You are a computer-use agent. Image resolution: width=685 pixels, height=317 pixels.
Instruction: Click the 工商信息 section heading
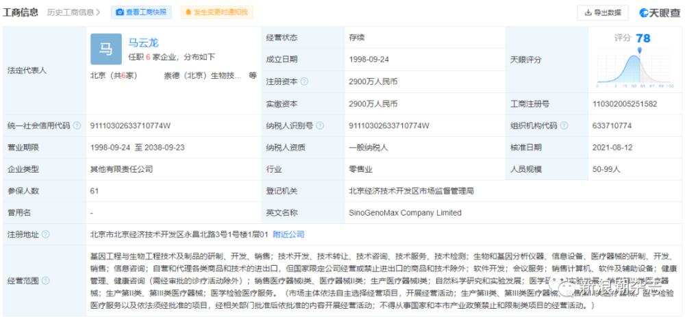coord(21,12)
